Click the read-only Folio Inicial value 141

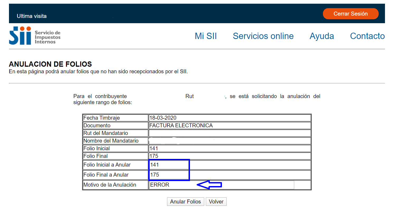coord(154,148)
